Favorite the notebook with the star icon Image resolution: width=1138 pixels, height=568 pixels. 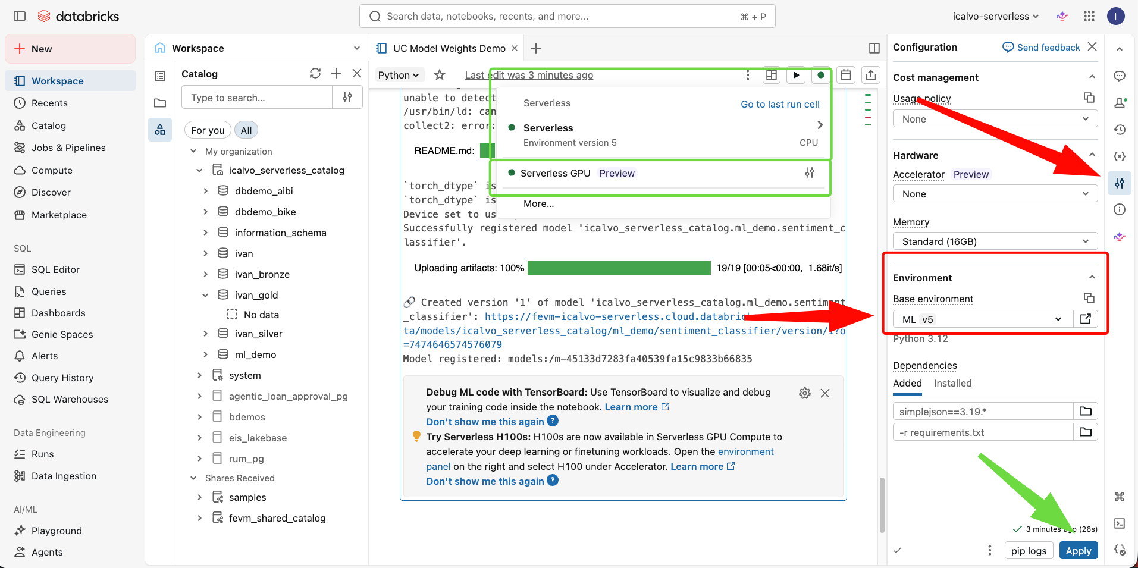(440, 75)
